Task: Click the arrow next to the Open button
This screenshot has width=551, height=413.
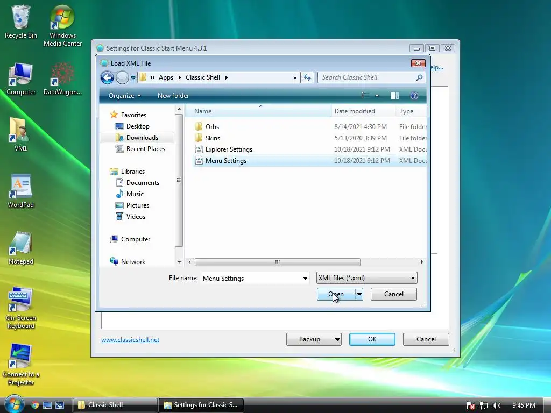Action: click(359, 294)
